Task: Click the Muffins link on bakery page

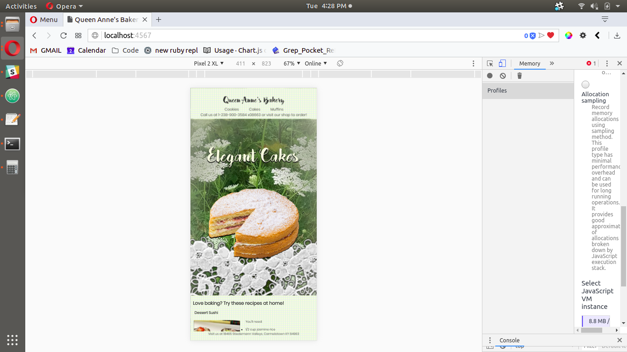Action: coord(277,109)
